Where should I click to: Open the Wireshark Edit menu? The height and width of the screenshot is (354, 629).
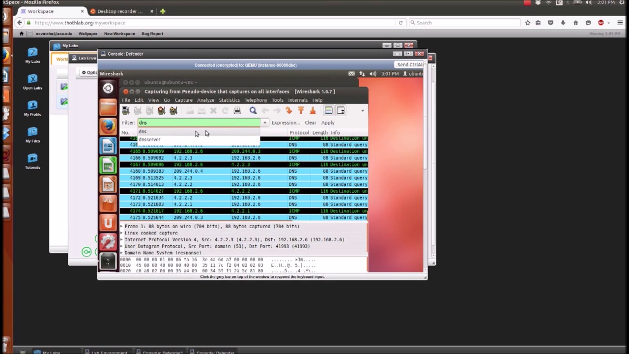pyautogui.click(x=139, y=100)
